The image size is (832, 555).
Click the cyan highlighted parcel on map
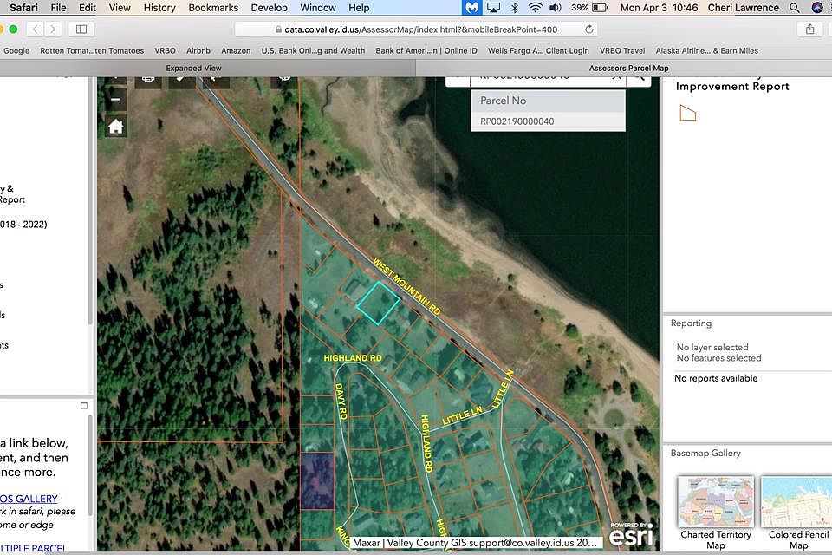[x=378, y=304]
